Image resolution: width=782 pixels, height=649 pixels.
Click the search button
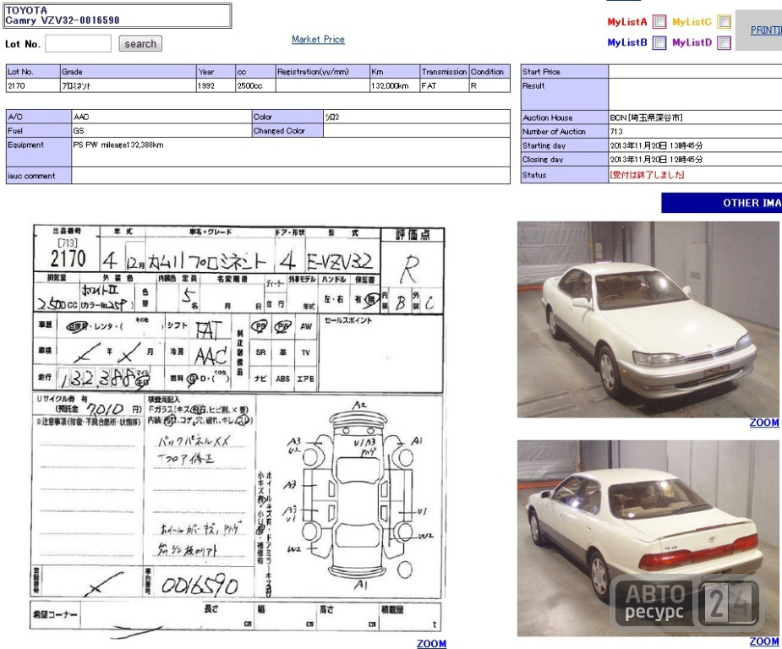(140, 43)
